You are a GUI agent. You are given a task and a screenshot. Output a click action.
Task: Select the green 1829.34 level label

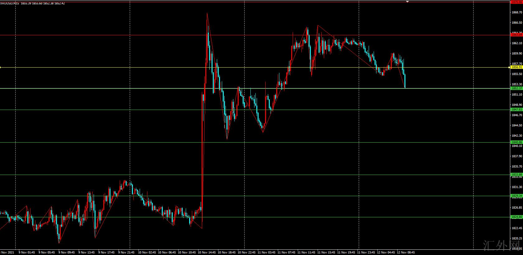(516, 196)
